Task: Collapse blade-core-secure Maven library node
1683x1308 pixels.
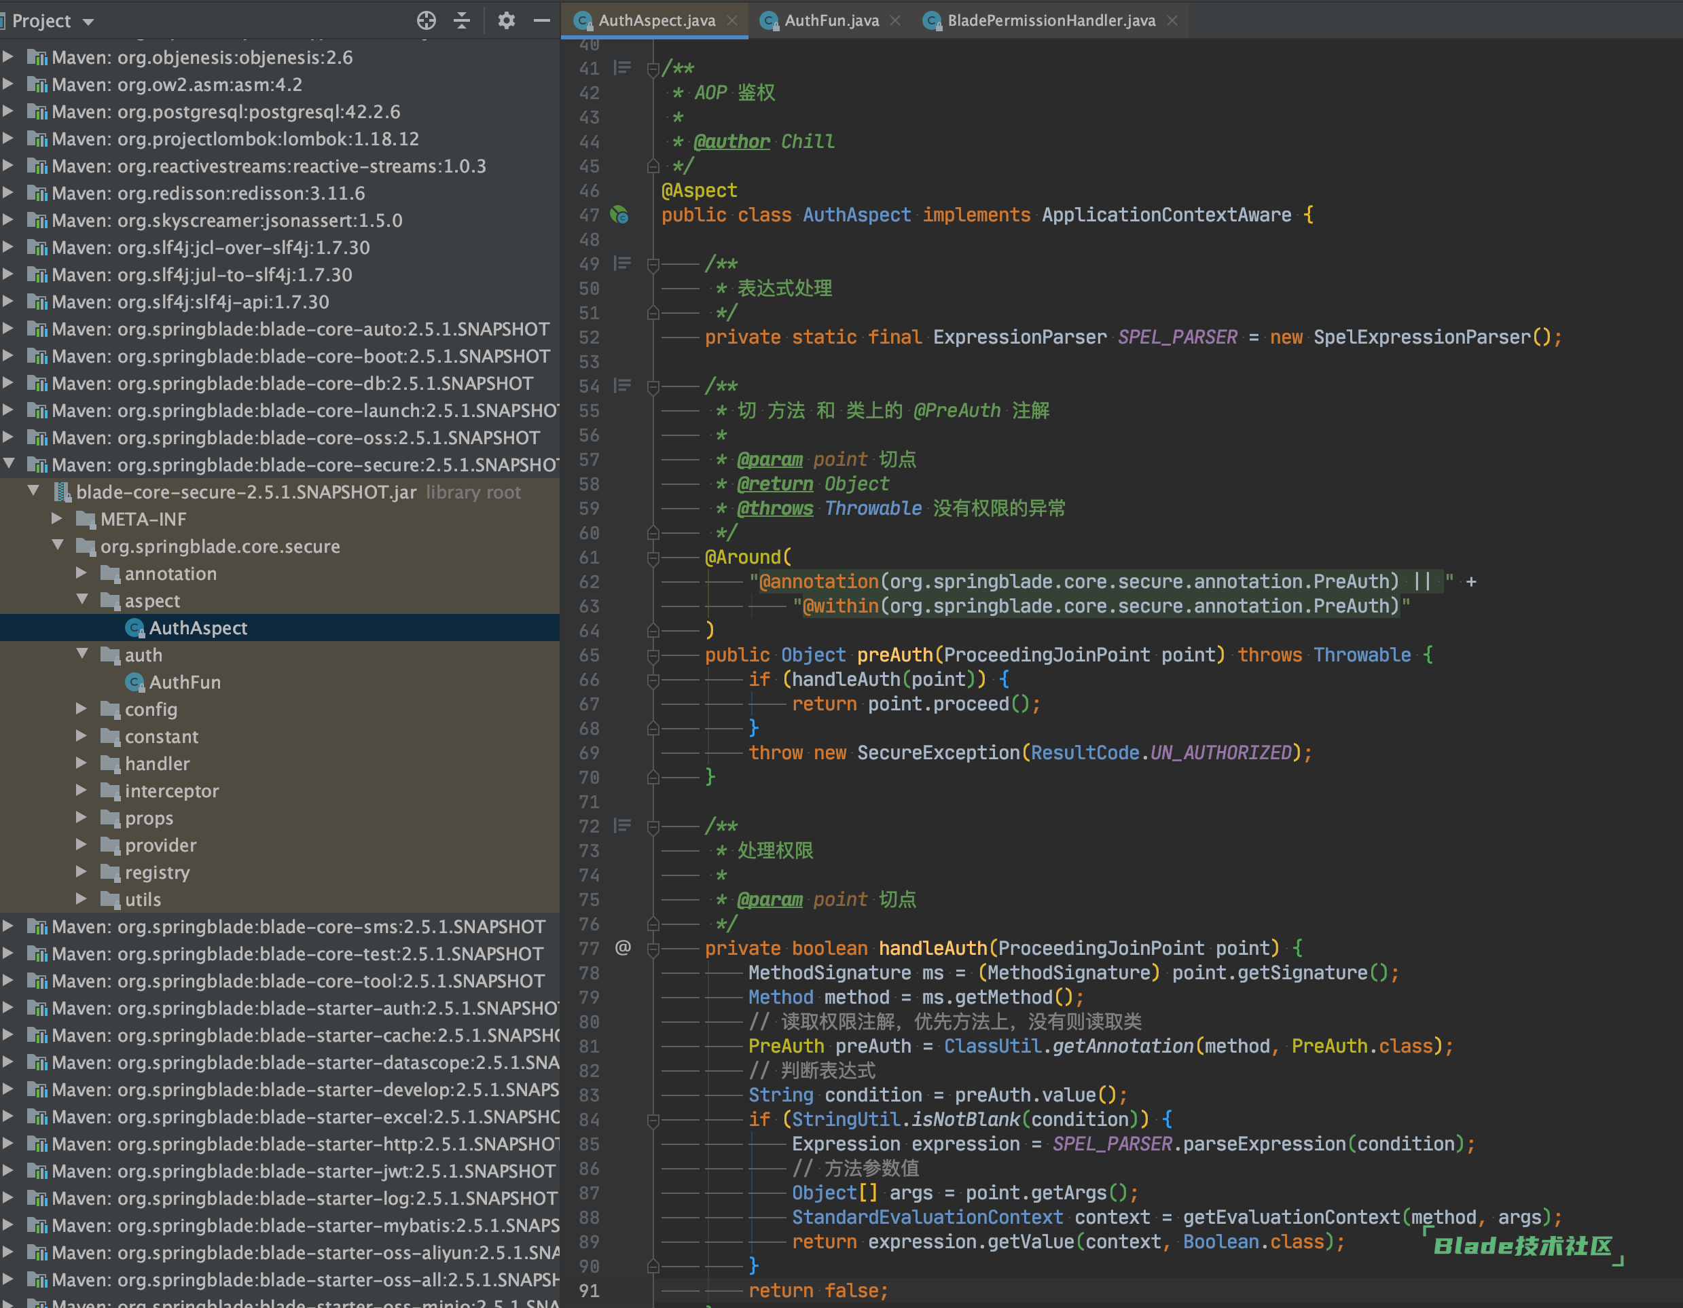Action: click(x=10, y=464)
